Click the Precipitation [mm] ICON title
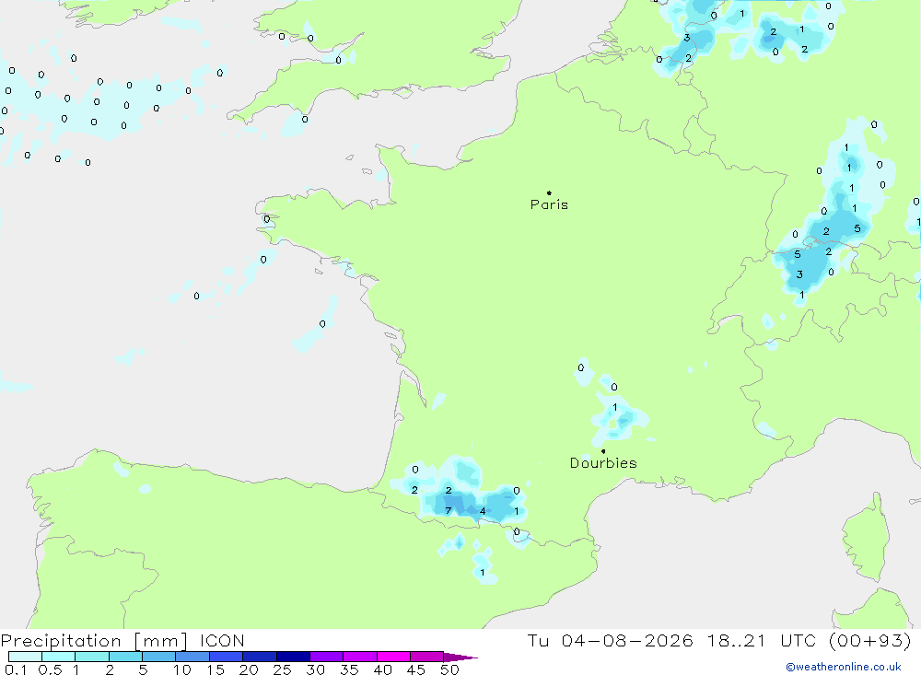921x675 pixels. 122,640
